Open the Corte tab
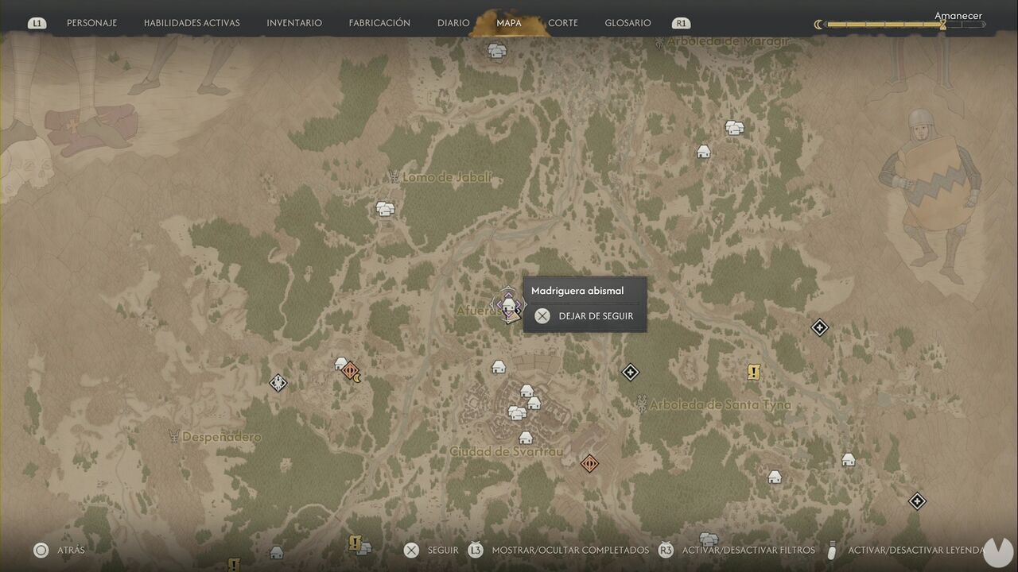This screenshot has height=572, width=1018. click(563, 23)
